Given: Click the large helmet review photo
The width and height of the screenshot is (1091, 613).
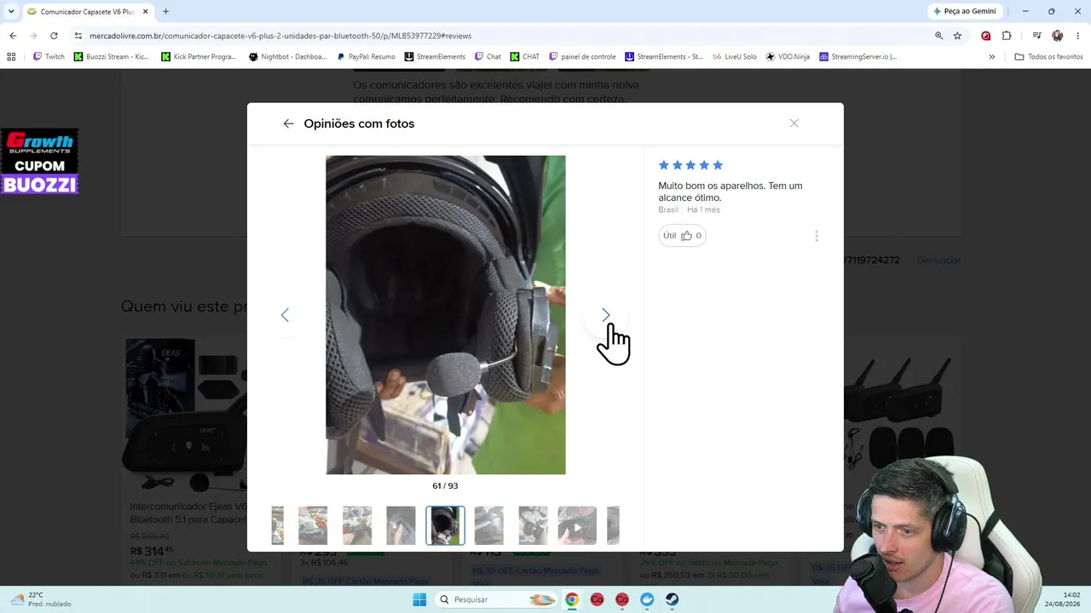Looking at the screenshot, I should point(446,315).
